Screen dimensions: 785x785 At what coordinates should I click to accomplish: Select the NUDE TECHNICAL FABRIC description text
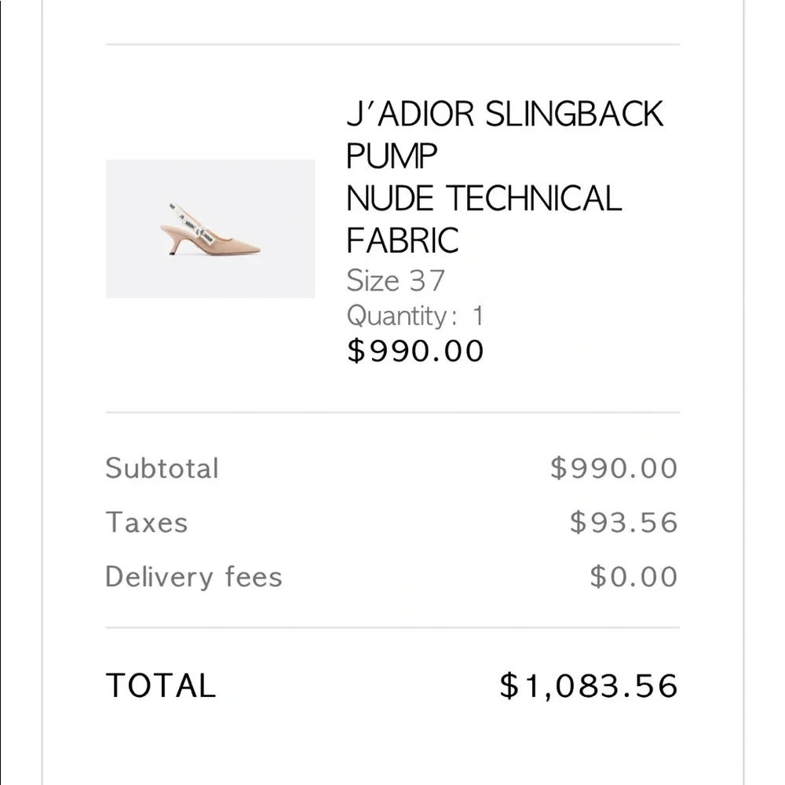tap(484, 219)
